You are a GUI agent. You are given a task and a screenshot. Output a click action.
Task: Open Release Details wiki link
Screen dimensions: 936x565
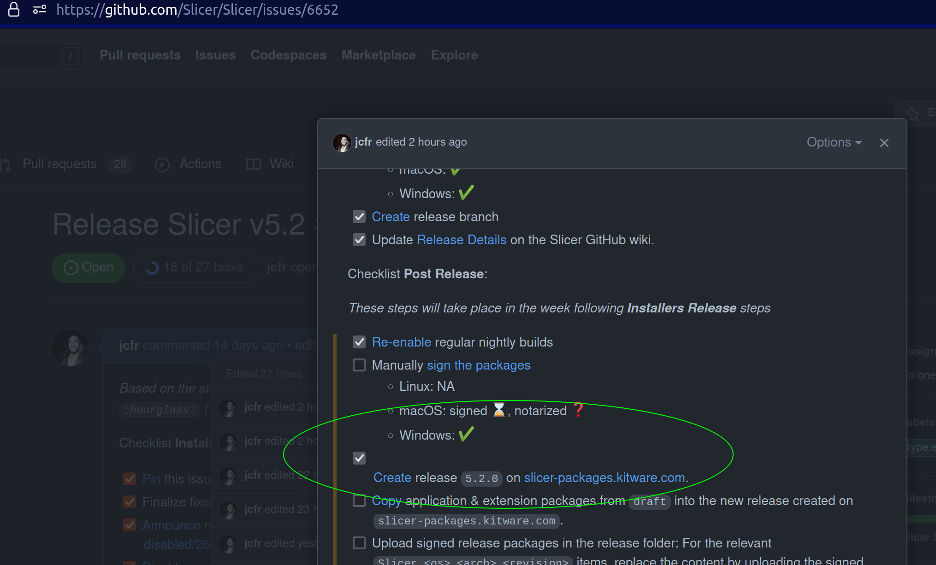462,240
